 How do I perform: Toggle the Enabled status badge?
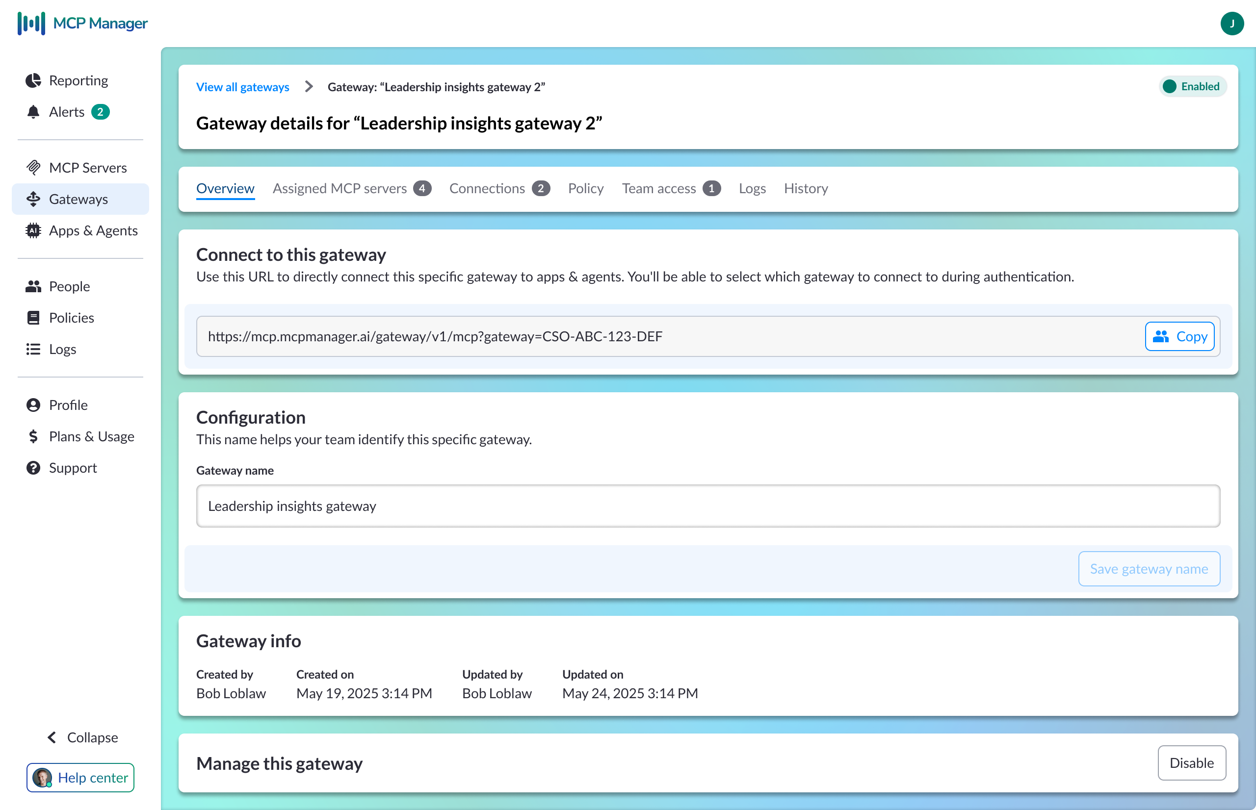tap(1192, 87)
